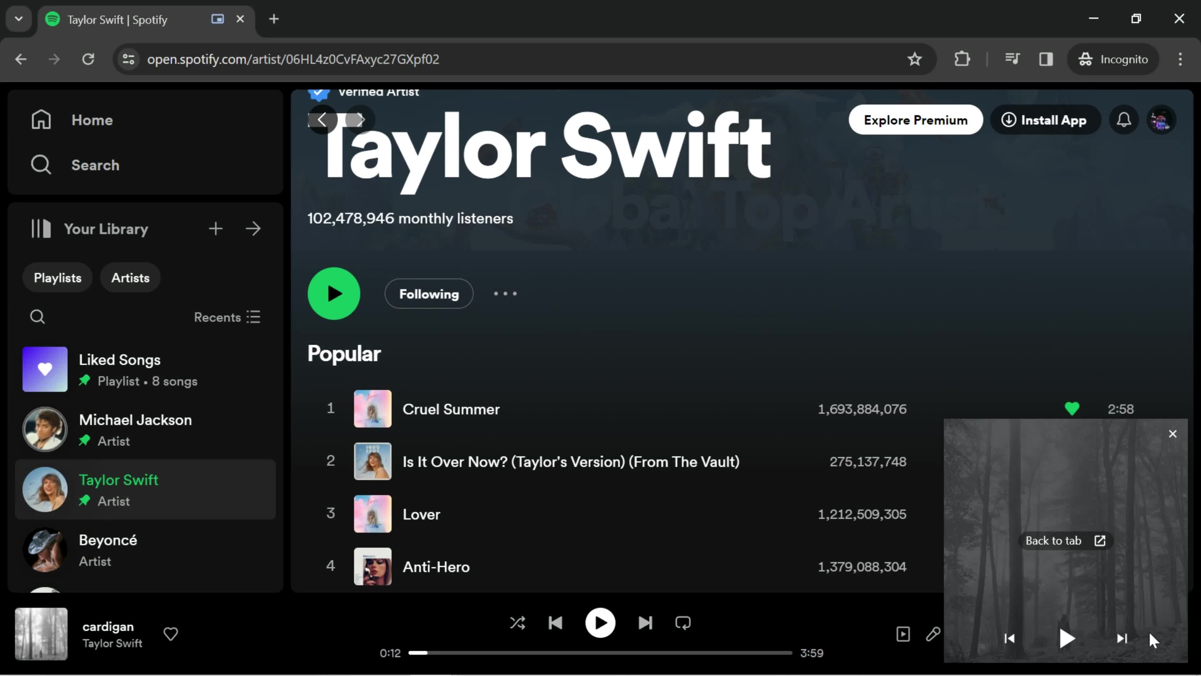Close the picture-in-picture miniplayer
The width and height of the screenshot is (1201, 676).
pos(1173,434)
